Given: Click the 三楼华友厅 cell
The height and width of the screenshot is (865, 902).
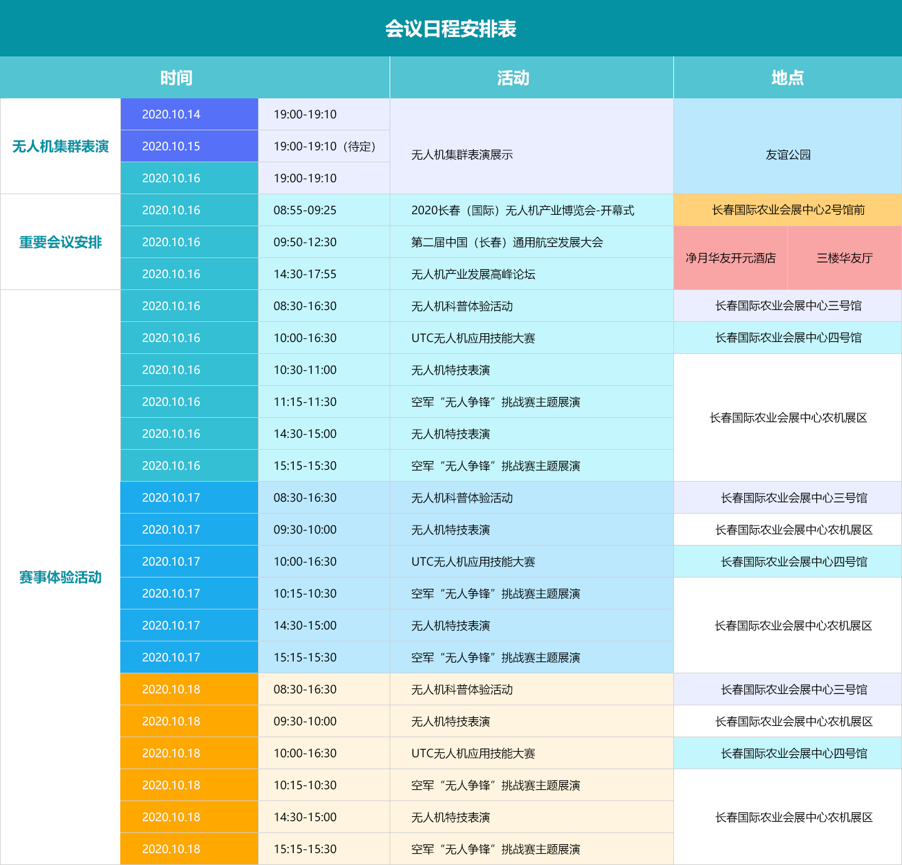Looking at the screenshot, I should click(x=845, y=258).
